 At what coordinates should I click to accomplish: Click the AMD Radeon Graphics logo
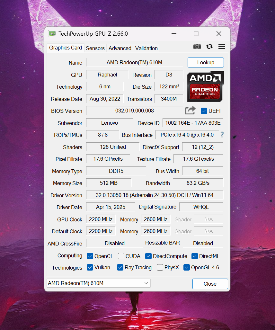click(206, 86)
